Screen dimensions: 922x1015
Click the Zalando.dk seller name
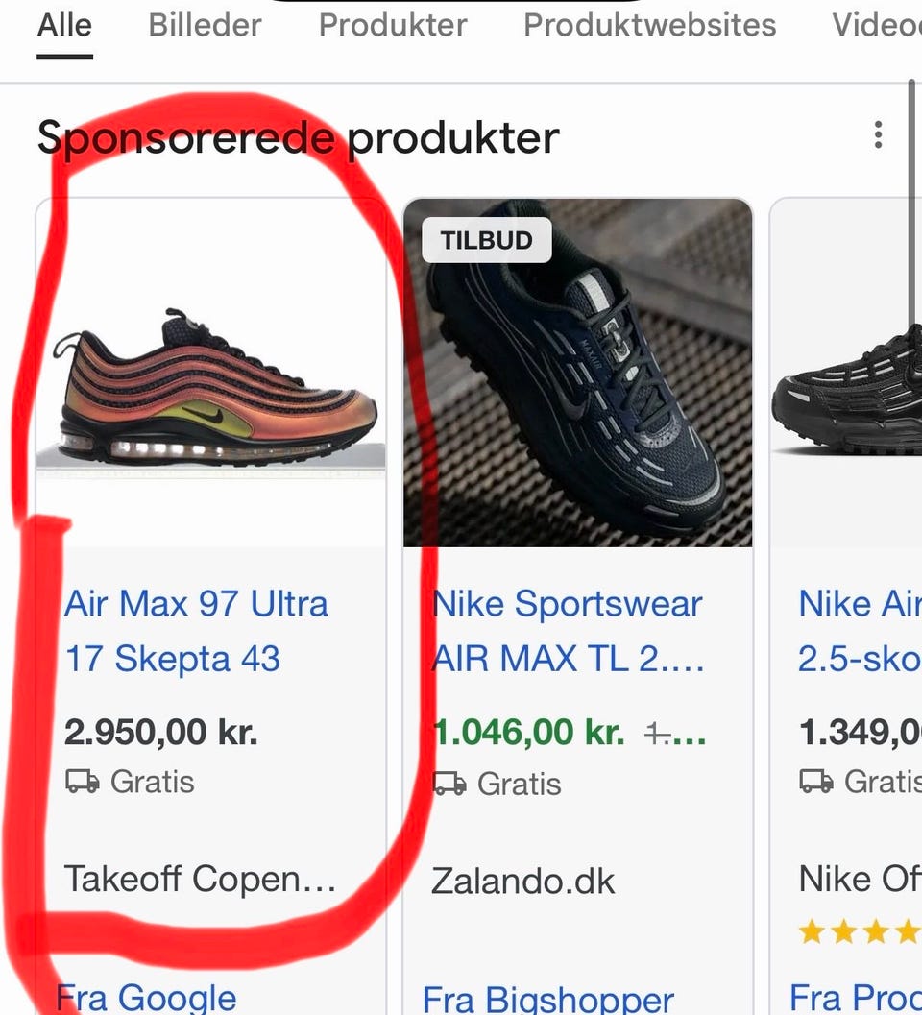point(522,881)
